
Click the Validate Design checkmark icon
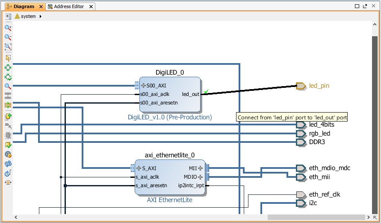8,145
